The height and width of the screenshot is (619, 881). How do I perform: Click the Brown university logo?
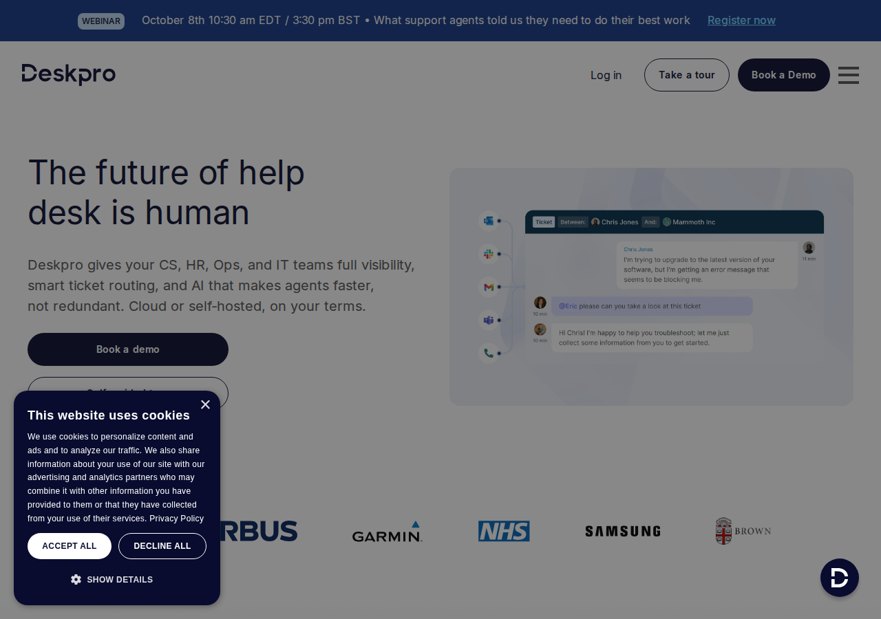click(743, 531)
